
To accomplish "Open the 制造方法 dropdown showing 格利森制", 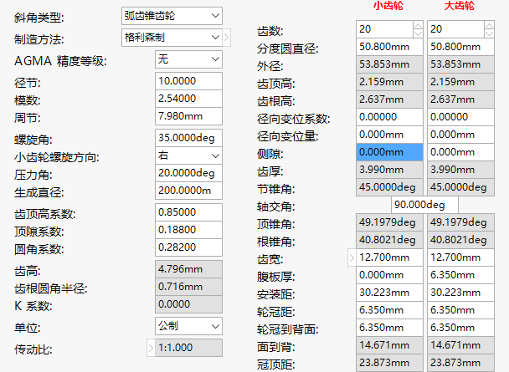I will point(172,38).
